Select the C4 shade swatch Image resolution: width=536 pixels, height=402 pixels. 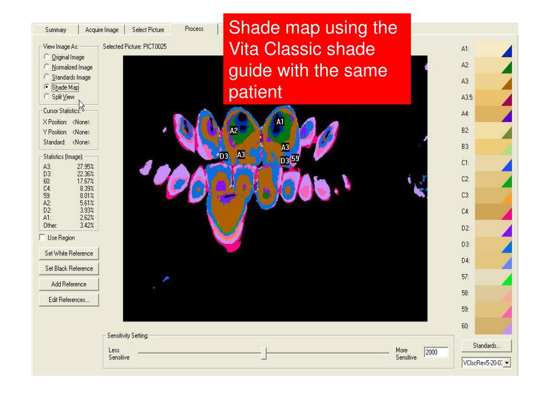(493, 211)
